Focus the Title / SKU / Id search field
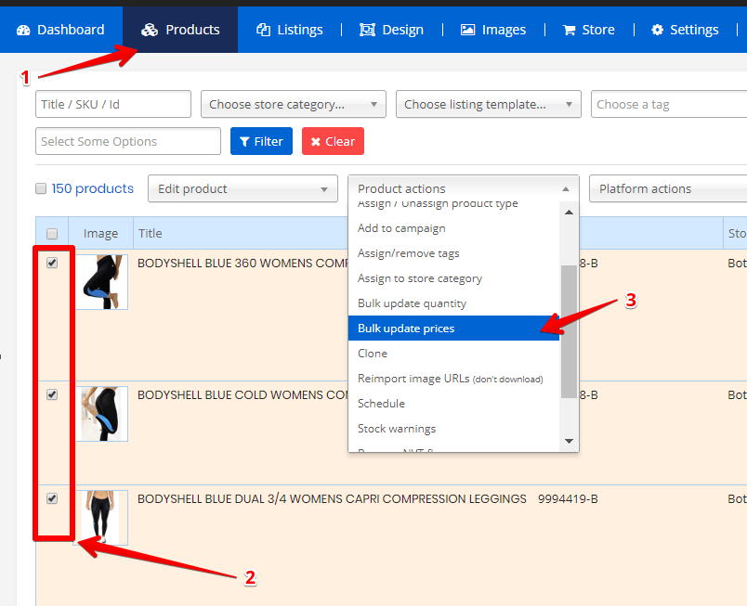 pos(113,104)
